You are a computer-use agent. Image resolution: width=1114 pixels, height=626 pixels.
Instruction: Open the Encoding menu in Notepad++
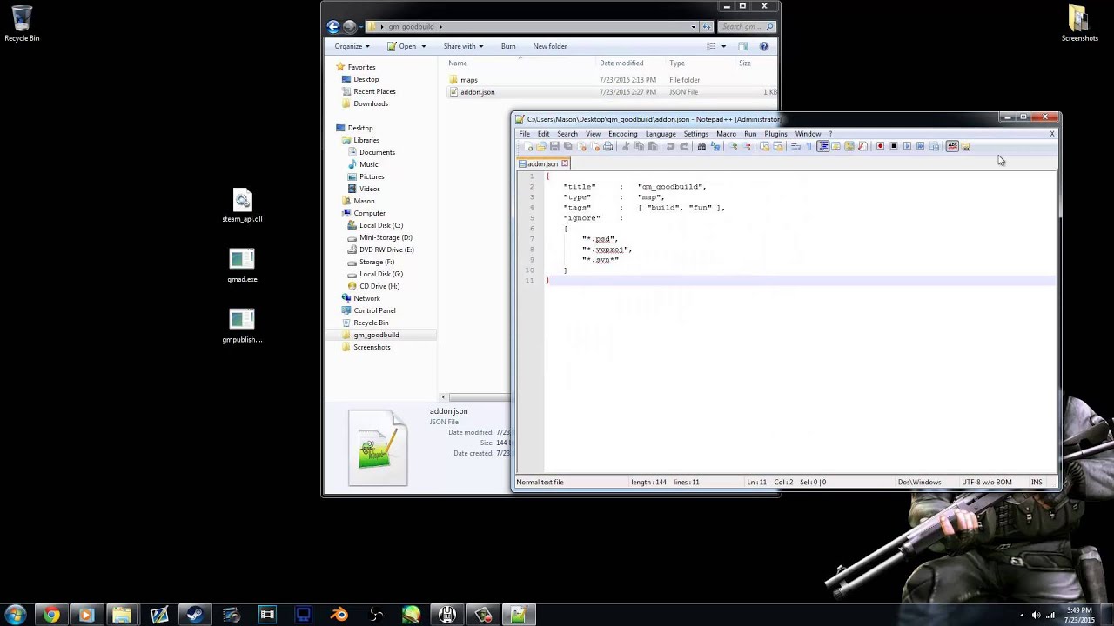(622, 134)
